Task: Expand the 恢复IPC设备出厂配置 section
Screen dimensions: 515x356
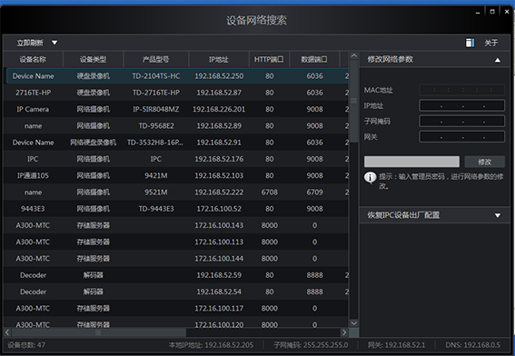Action: pyautogui.click(x=498, y=215)
